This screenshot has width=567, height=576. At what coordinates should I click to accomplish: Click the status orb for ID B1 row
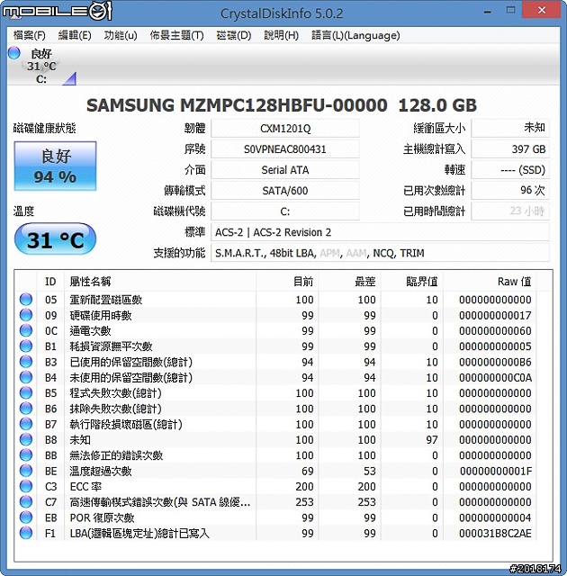pos(26,346)
